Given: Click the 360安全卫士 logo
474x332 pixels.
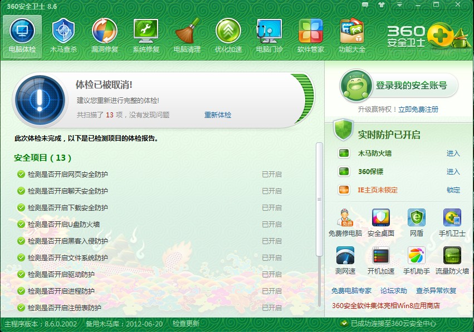Looking at the screenshot, I should (x=429, y=36).
